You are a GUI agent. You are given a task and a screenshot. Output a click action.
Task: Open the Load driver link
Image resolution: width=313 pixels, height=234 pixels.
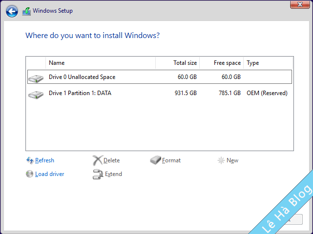[49, 174]
